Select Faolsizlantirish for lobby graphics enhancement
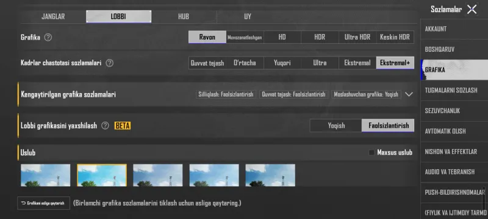 (x=388, y=126)
